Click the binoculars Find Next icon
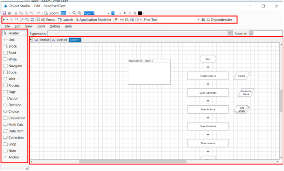Screen dimensions: 284x171 click(x=203, y=20)
